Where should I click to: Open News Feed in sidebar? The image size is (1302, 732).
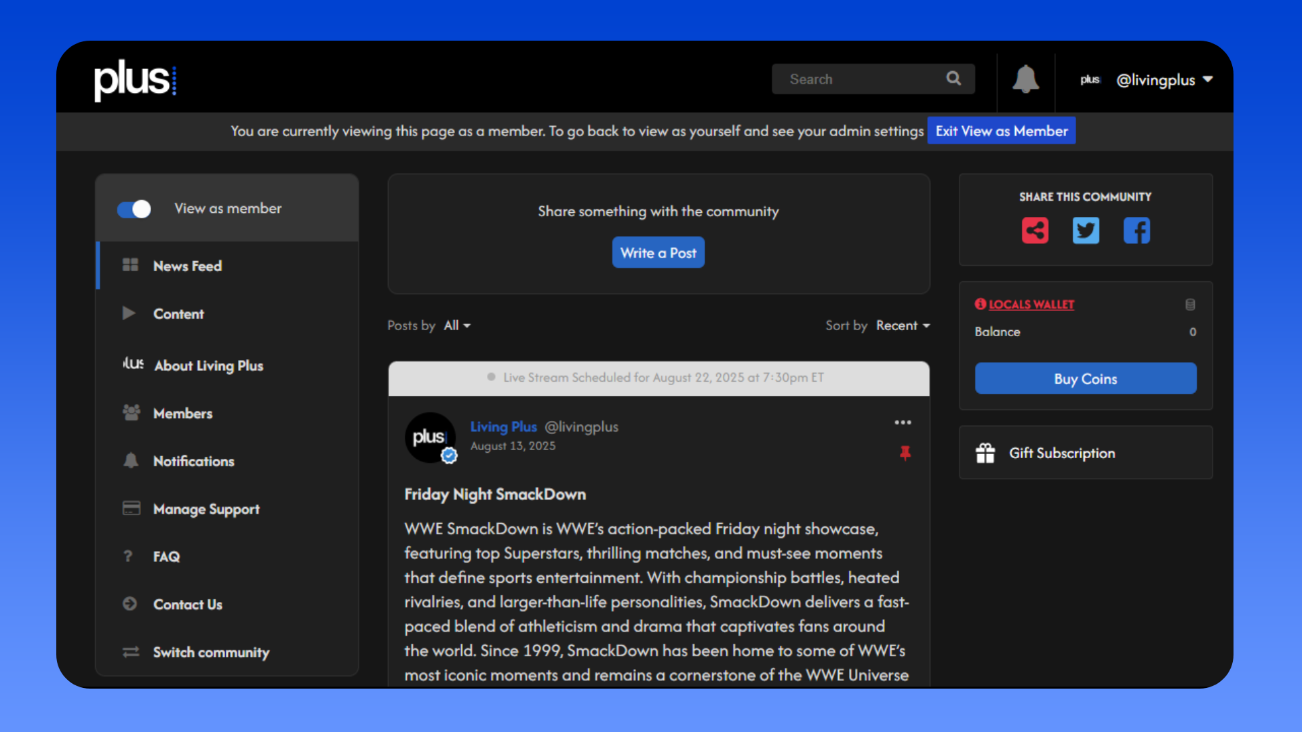tap(227, 266)
